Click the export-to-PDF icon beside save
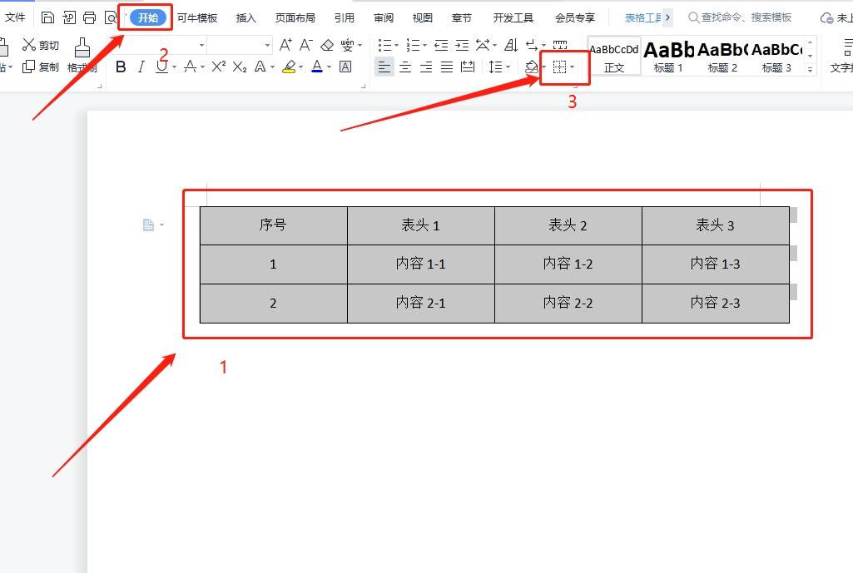 (x=69, y=18)
